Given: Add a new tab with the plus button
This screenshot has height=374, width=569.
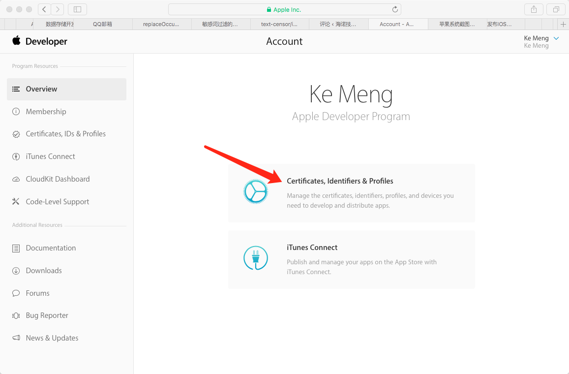Looking at the screenshot, I should pyautogui.click(x=563, y=24).
